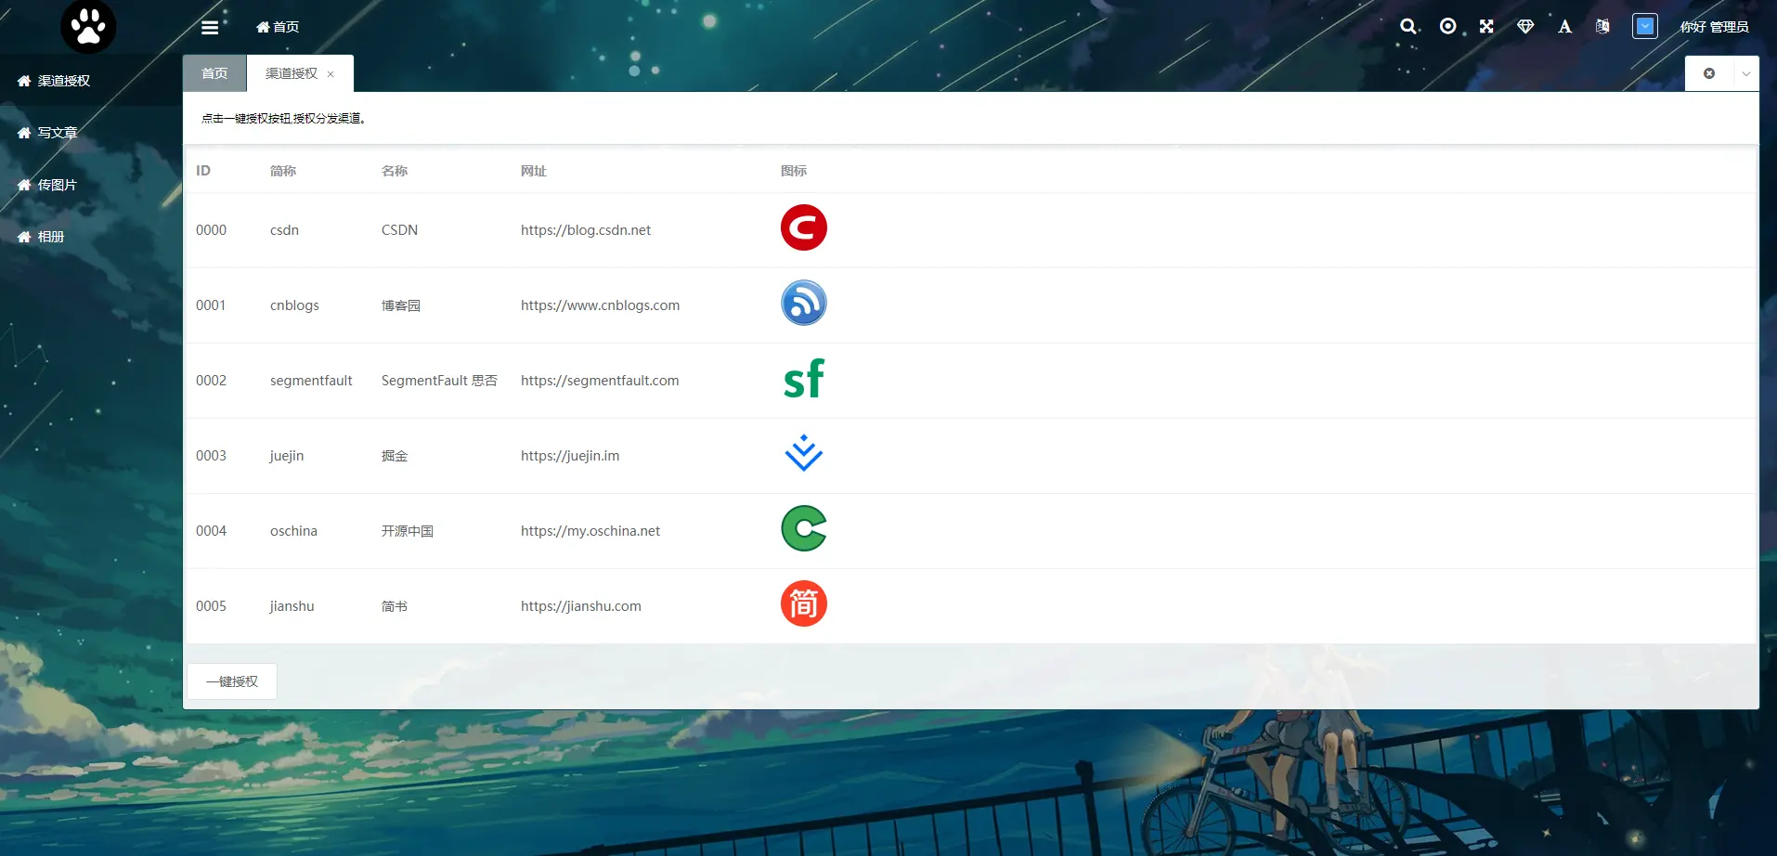Click URL https://juejin.im
Screen dimensions: 1777x856
570,456
